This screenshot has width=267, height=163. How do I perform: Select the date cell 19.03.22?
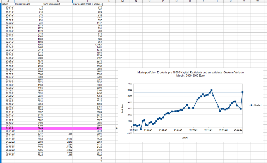click(x=7, y=155)
